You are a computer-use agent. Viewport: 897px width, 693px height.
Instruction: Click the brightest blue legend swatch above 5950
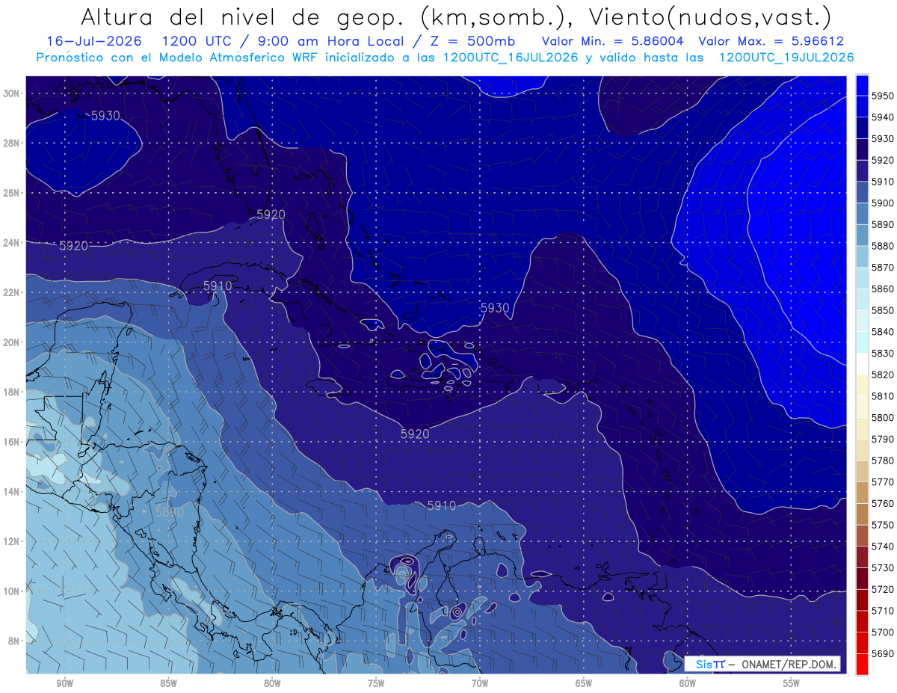click(x=863, y=84)
